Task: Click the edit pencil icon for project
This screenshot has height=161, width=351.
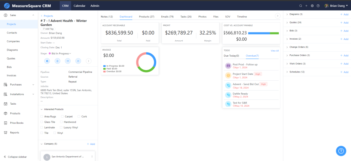Action: click(x=78, y=61)
